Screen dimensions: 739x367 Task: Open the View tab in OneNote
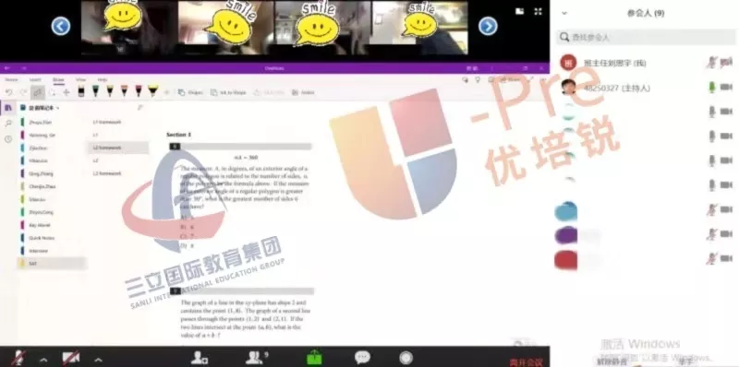click(x=81, y=80)
